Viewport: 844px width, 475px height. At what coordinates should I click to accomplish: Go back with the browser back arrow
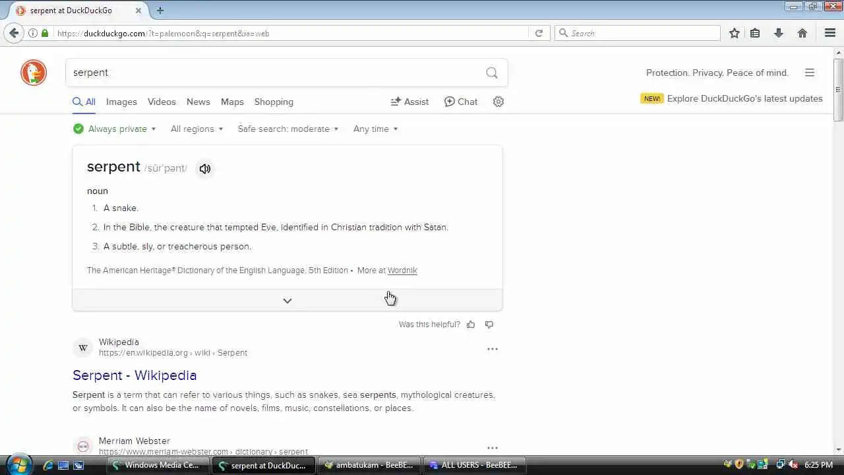[14, 33]
